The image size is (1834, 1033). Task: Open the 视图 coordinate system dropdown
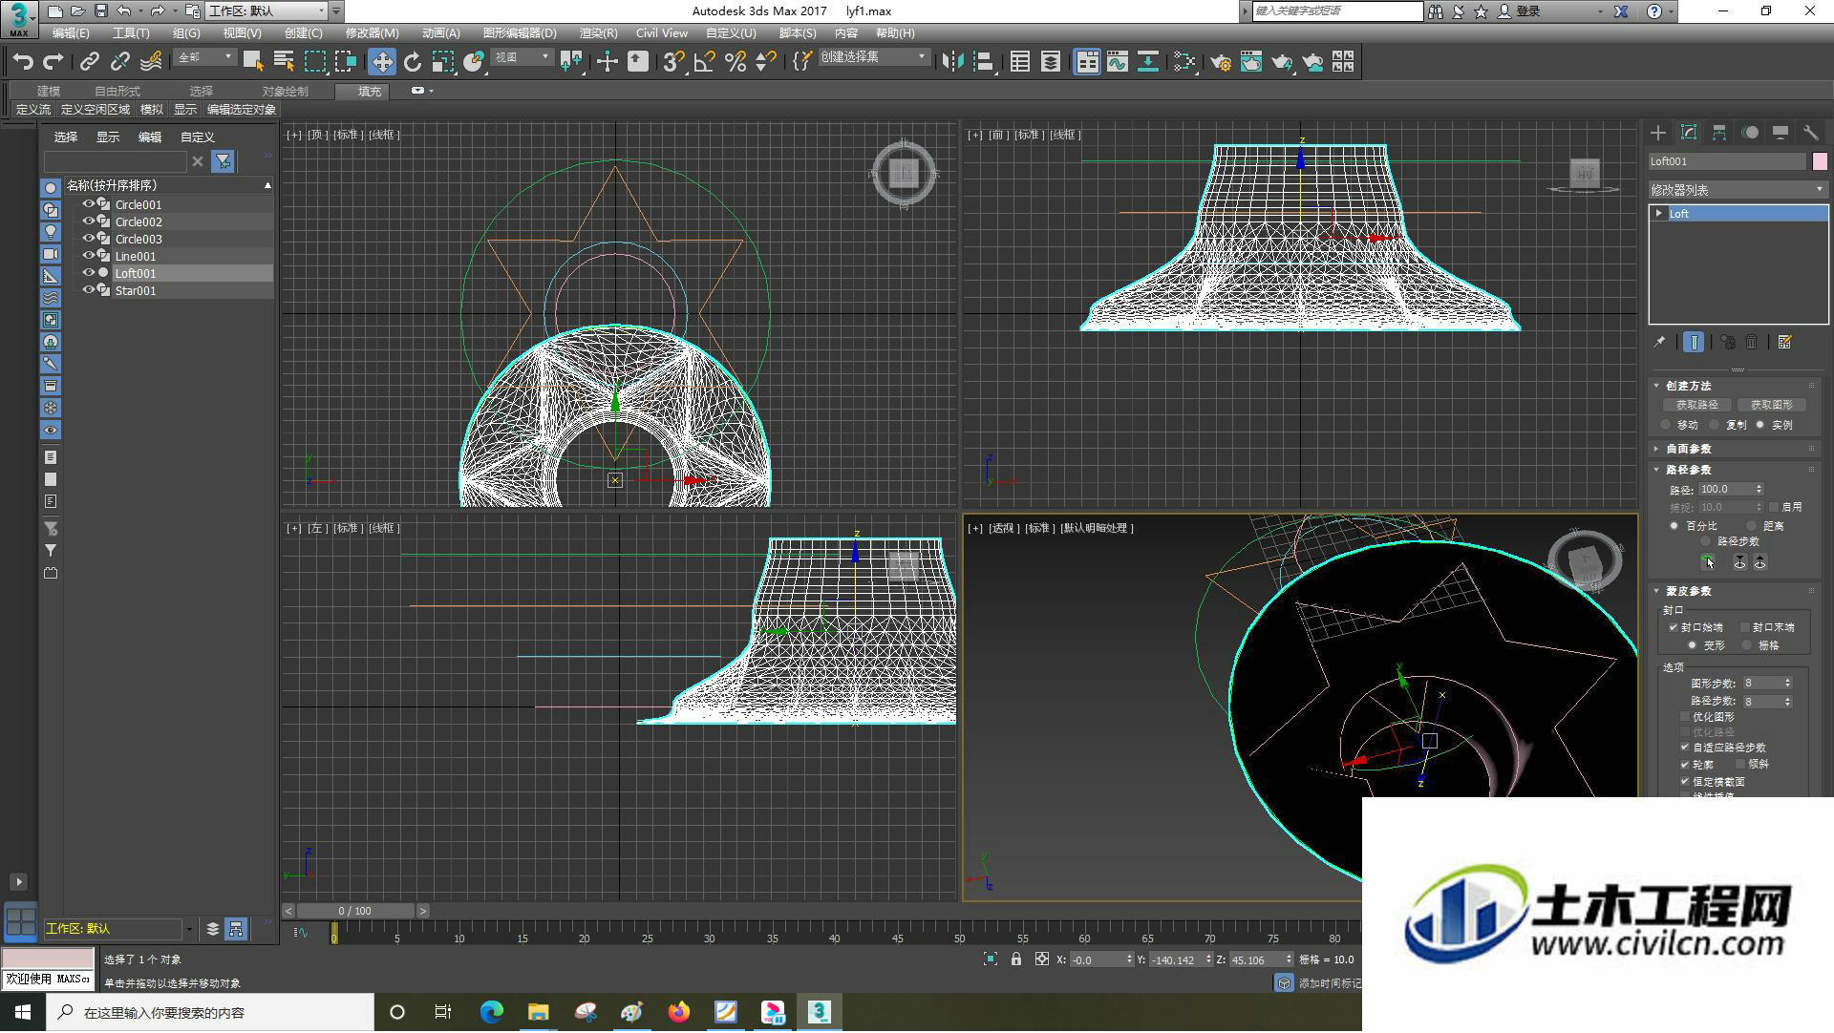[x=522, y=57]
